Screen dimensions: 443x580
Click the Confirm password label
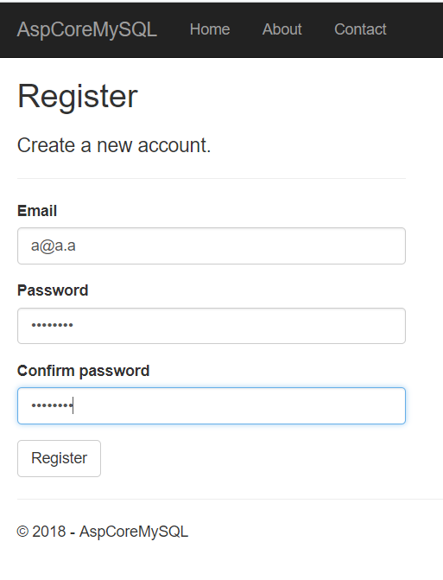click(84, 371)
